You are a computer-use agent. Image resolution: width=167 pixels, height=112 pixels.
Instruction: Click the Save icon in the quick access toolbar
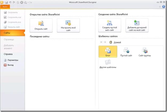pyautogui.click(x=6, y=2)
